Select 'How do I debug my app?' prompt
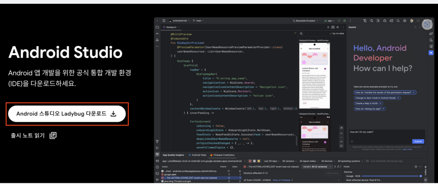Image resolution: width=438 pixels, height=188 pixels. coord(370,108)
